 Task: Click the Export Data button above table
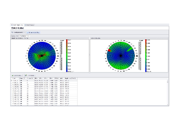(17, 75)
